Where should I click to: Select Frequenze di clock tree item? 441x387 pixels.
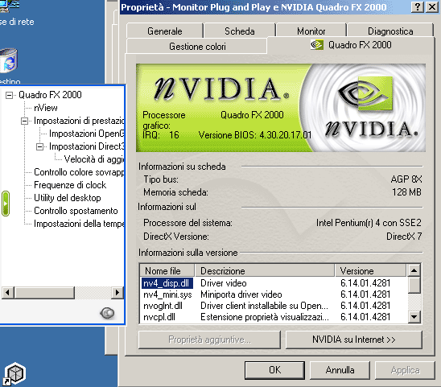pos(70,185)
